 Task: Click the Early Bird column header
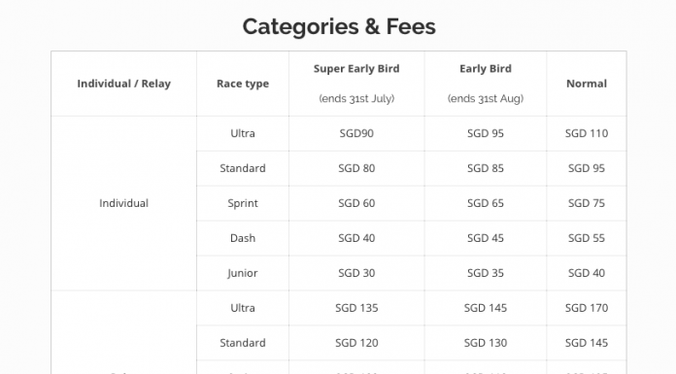point(486,69)
